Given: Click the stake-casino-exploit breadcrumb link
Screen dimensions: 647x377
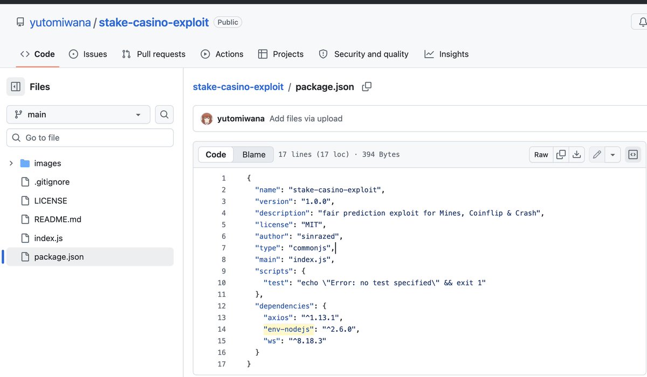Looking at the screenshot, I should click(x=238, y=87).
